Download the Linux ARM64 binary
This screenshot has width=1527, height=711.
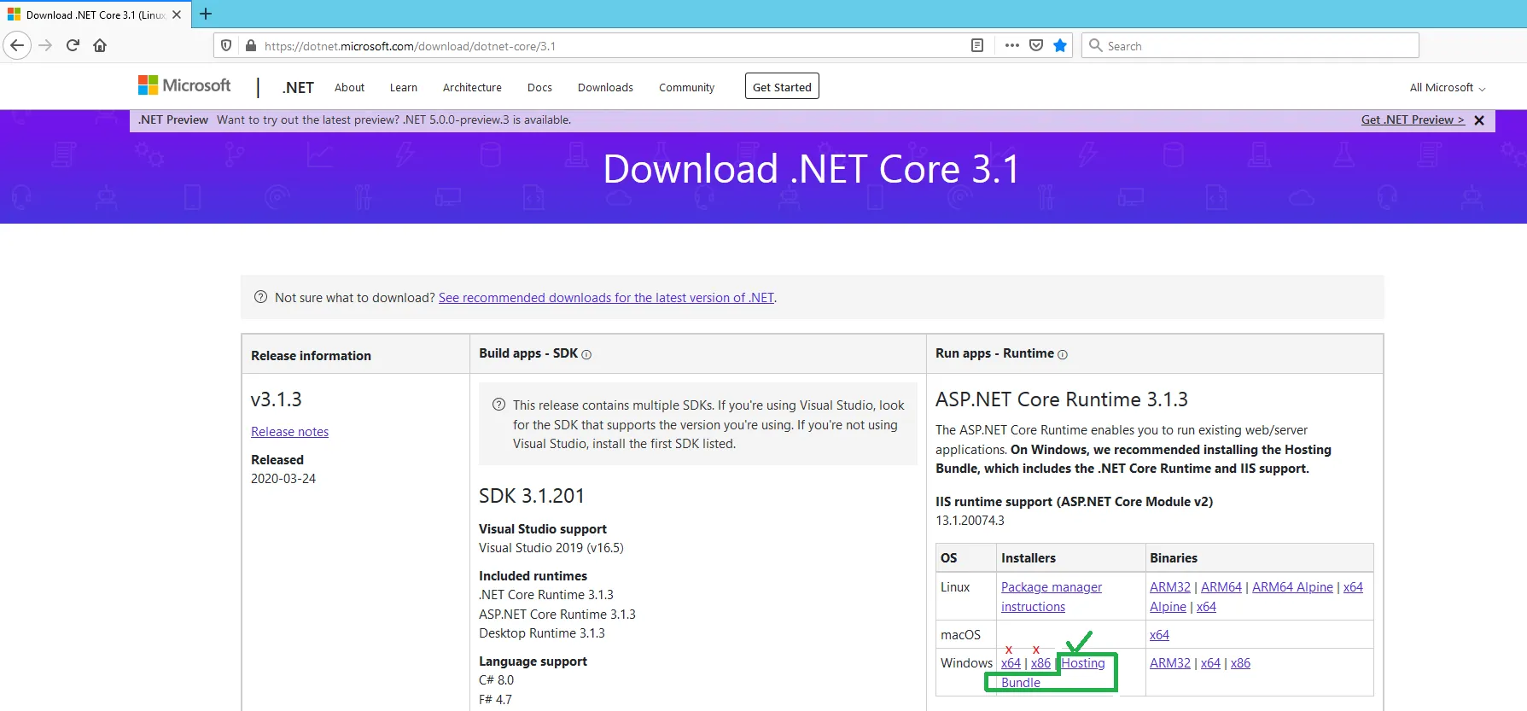1221,587
